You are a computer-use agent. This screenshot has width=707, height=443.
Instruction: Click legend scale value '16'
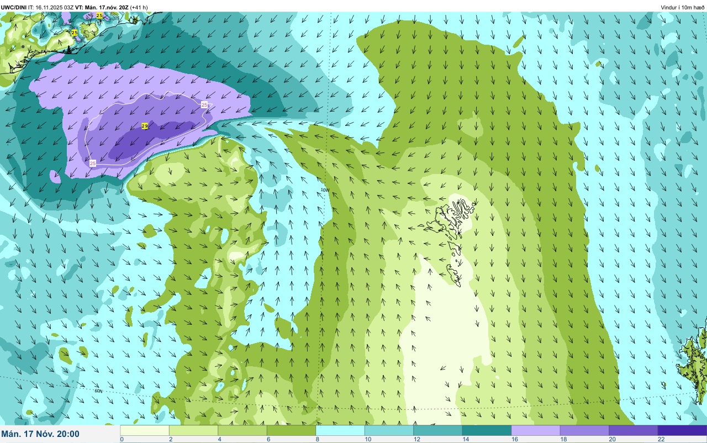(x=514, y=439)
